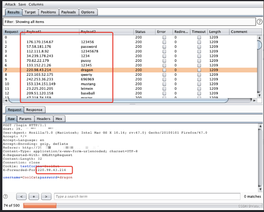Viewport: 264px width, 212px height.
Task: Select row with IP 209.51.120.158
Action: [130, 93]
